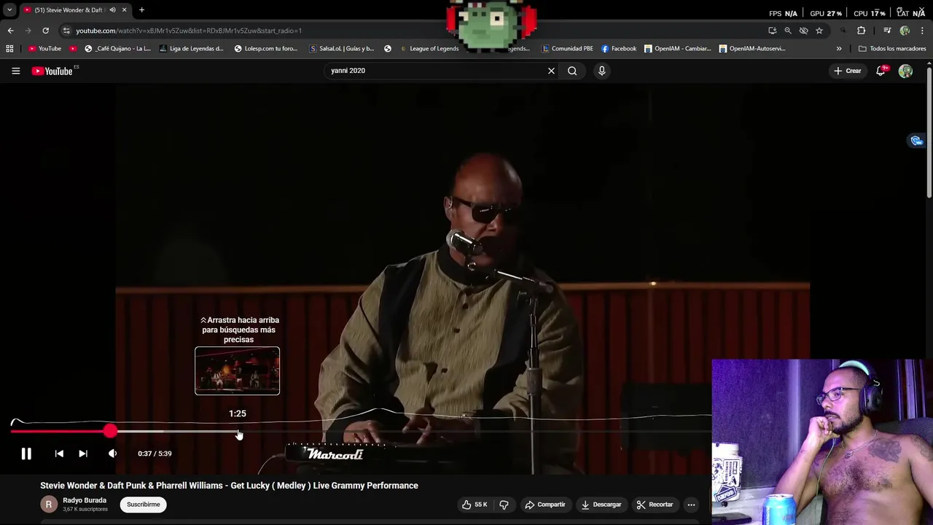Mute the tab via its speaker icon
The width and height of the screenshot is (933, 525).
click(x=112, y=10)
